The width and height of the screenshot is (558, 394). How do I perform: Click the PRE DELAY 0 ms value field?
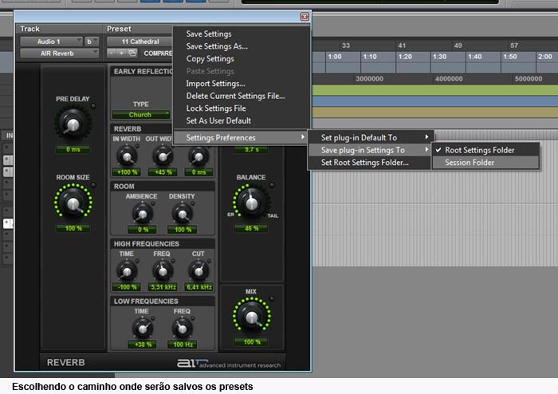coord(73,149)
